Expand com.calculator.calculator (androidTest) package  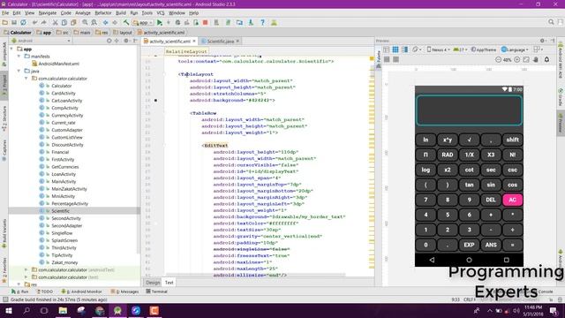(26, 269)
